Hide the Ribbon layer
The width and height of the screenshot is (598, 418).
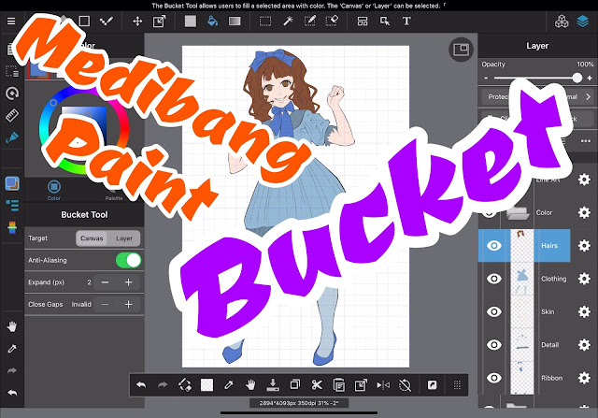(x=494, y=378)
